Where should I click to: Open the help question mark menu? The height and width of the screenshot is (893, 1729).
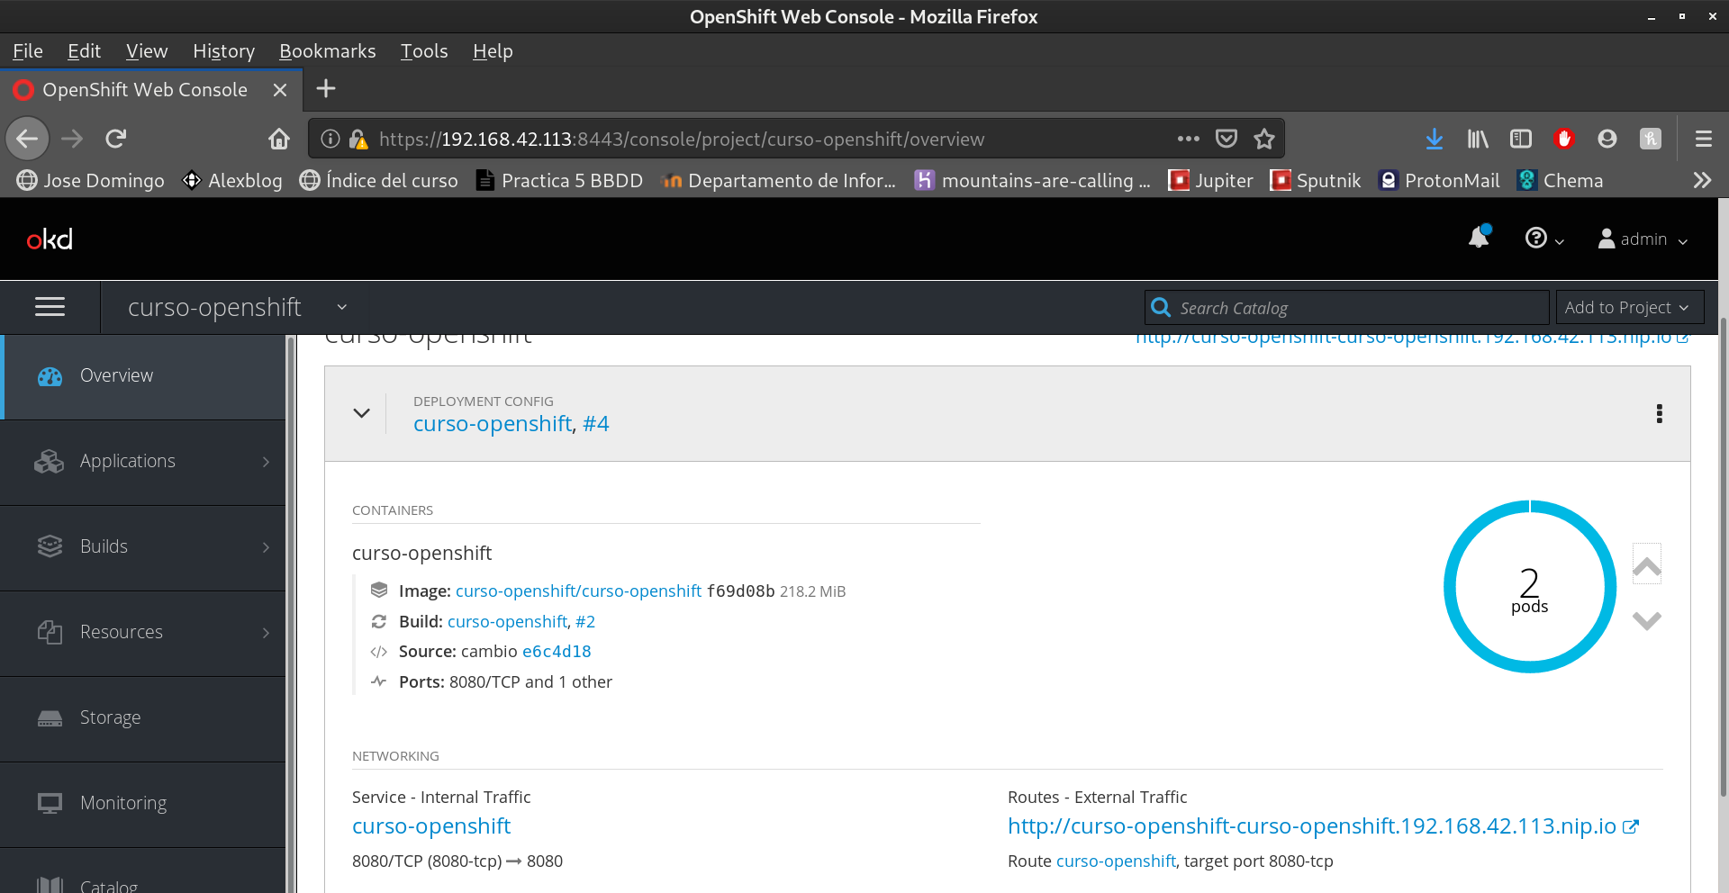tap(1543, 239)
